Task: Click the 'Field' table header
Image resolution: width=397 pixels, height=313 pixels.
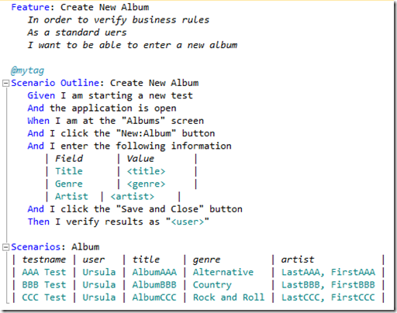Action: [69, 159]
